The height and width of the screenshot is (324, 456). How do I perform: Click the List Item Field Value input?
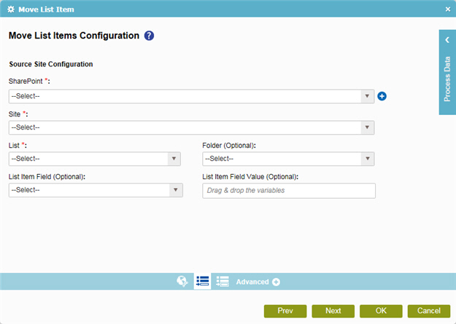[289, 191]
